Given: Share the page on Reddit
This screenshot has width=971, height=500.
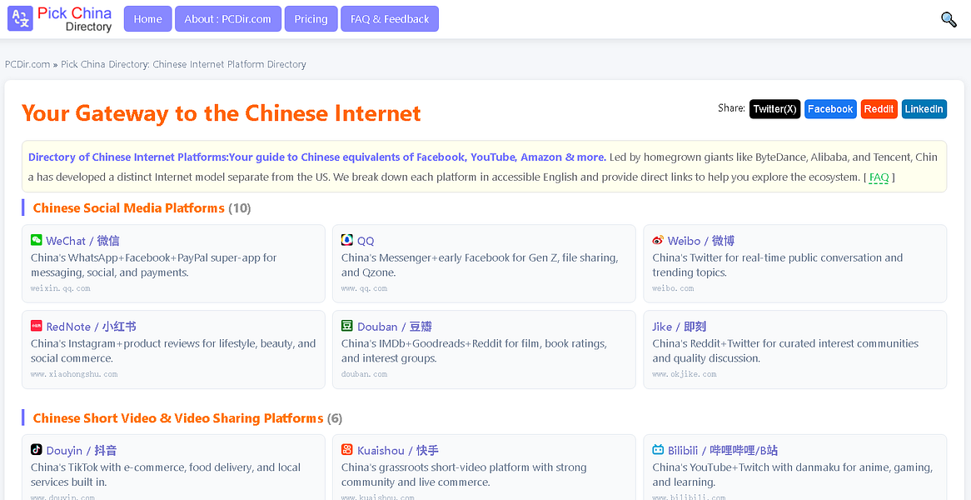Looking at the screenshot, I should (x=879, y=109).
